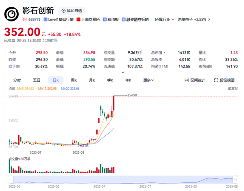Click the 2025-07 chart axis label

pyautogui.click(x=35, y=152)
